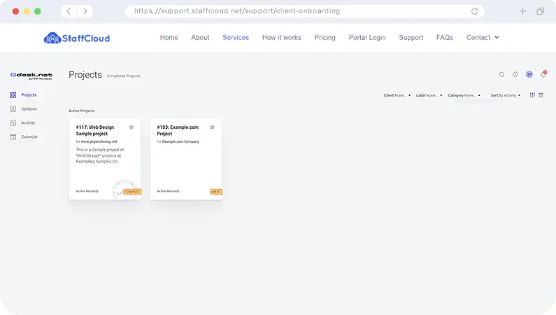
Task: Expand the Sort By Activity dropdown
Action: [505, 95]
